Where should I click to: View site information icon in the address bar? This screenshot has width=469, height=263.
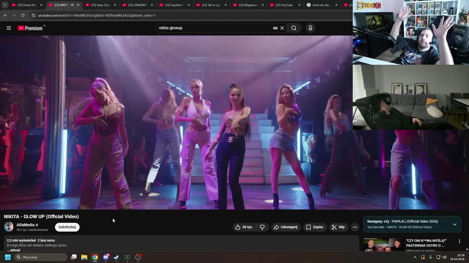click(x=33, y=15)
